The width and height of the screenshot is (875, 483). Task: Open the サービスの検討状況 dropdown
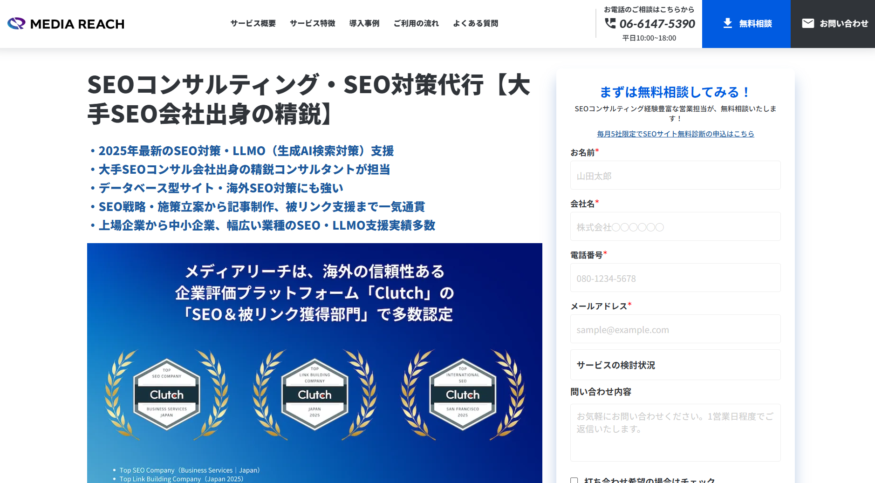[x=675, y=365]
